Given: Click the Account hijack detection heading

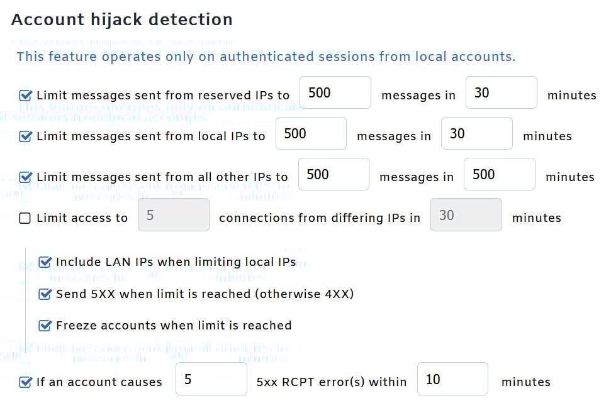Looking at the screenshot, I should pos(121,19).
